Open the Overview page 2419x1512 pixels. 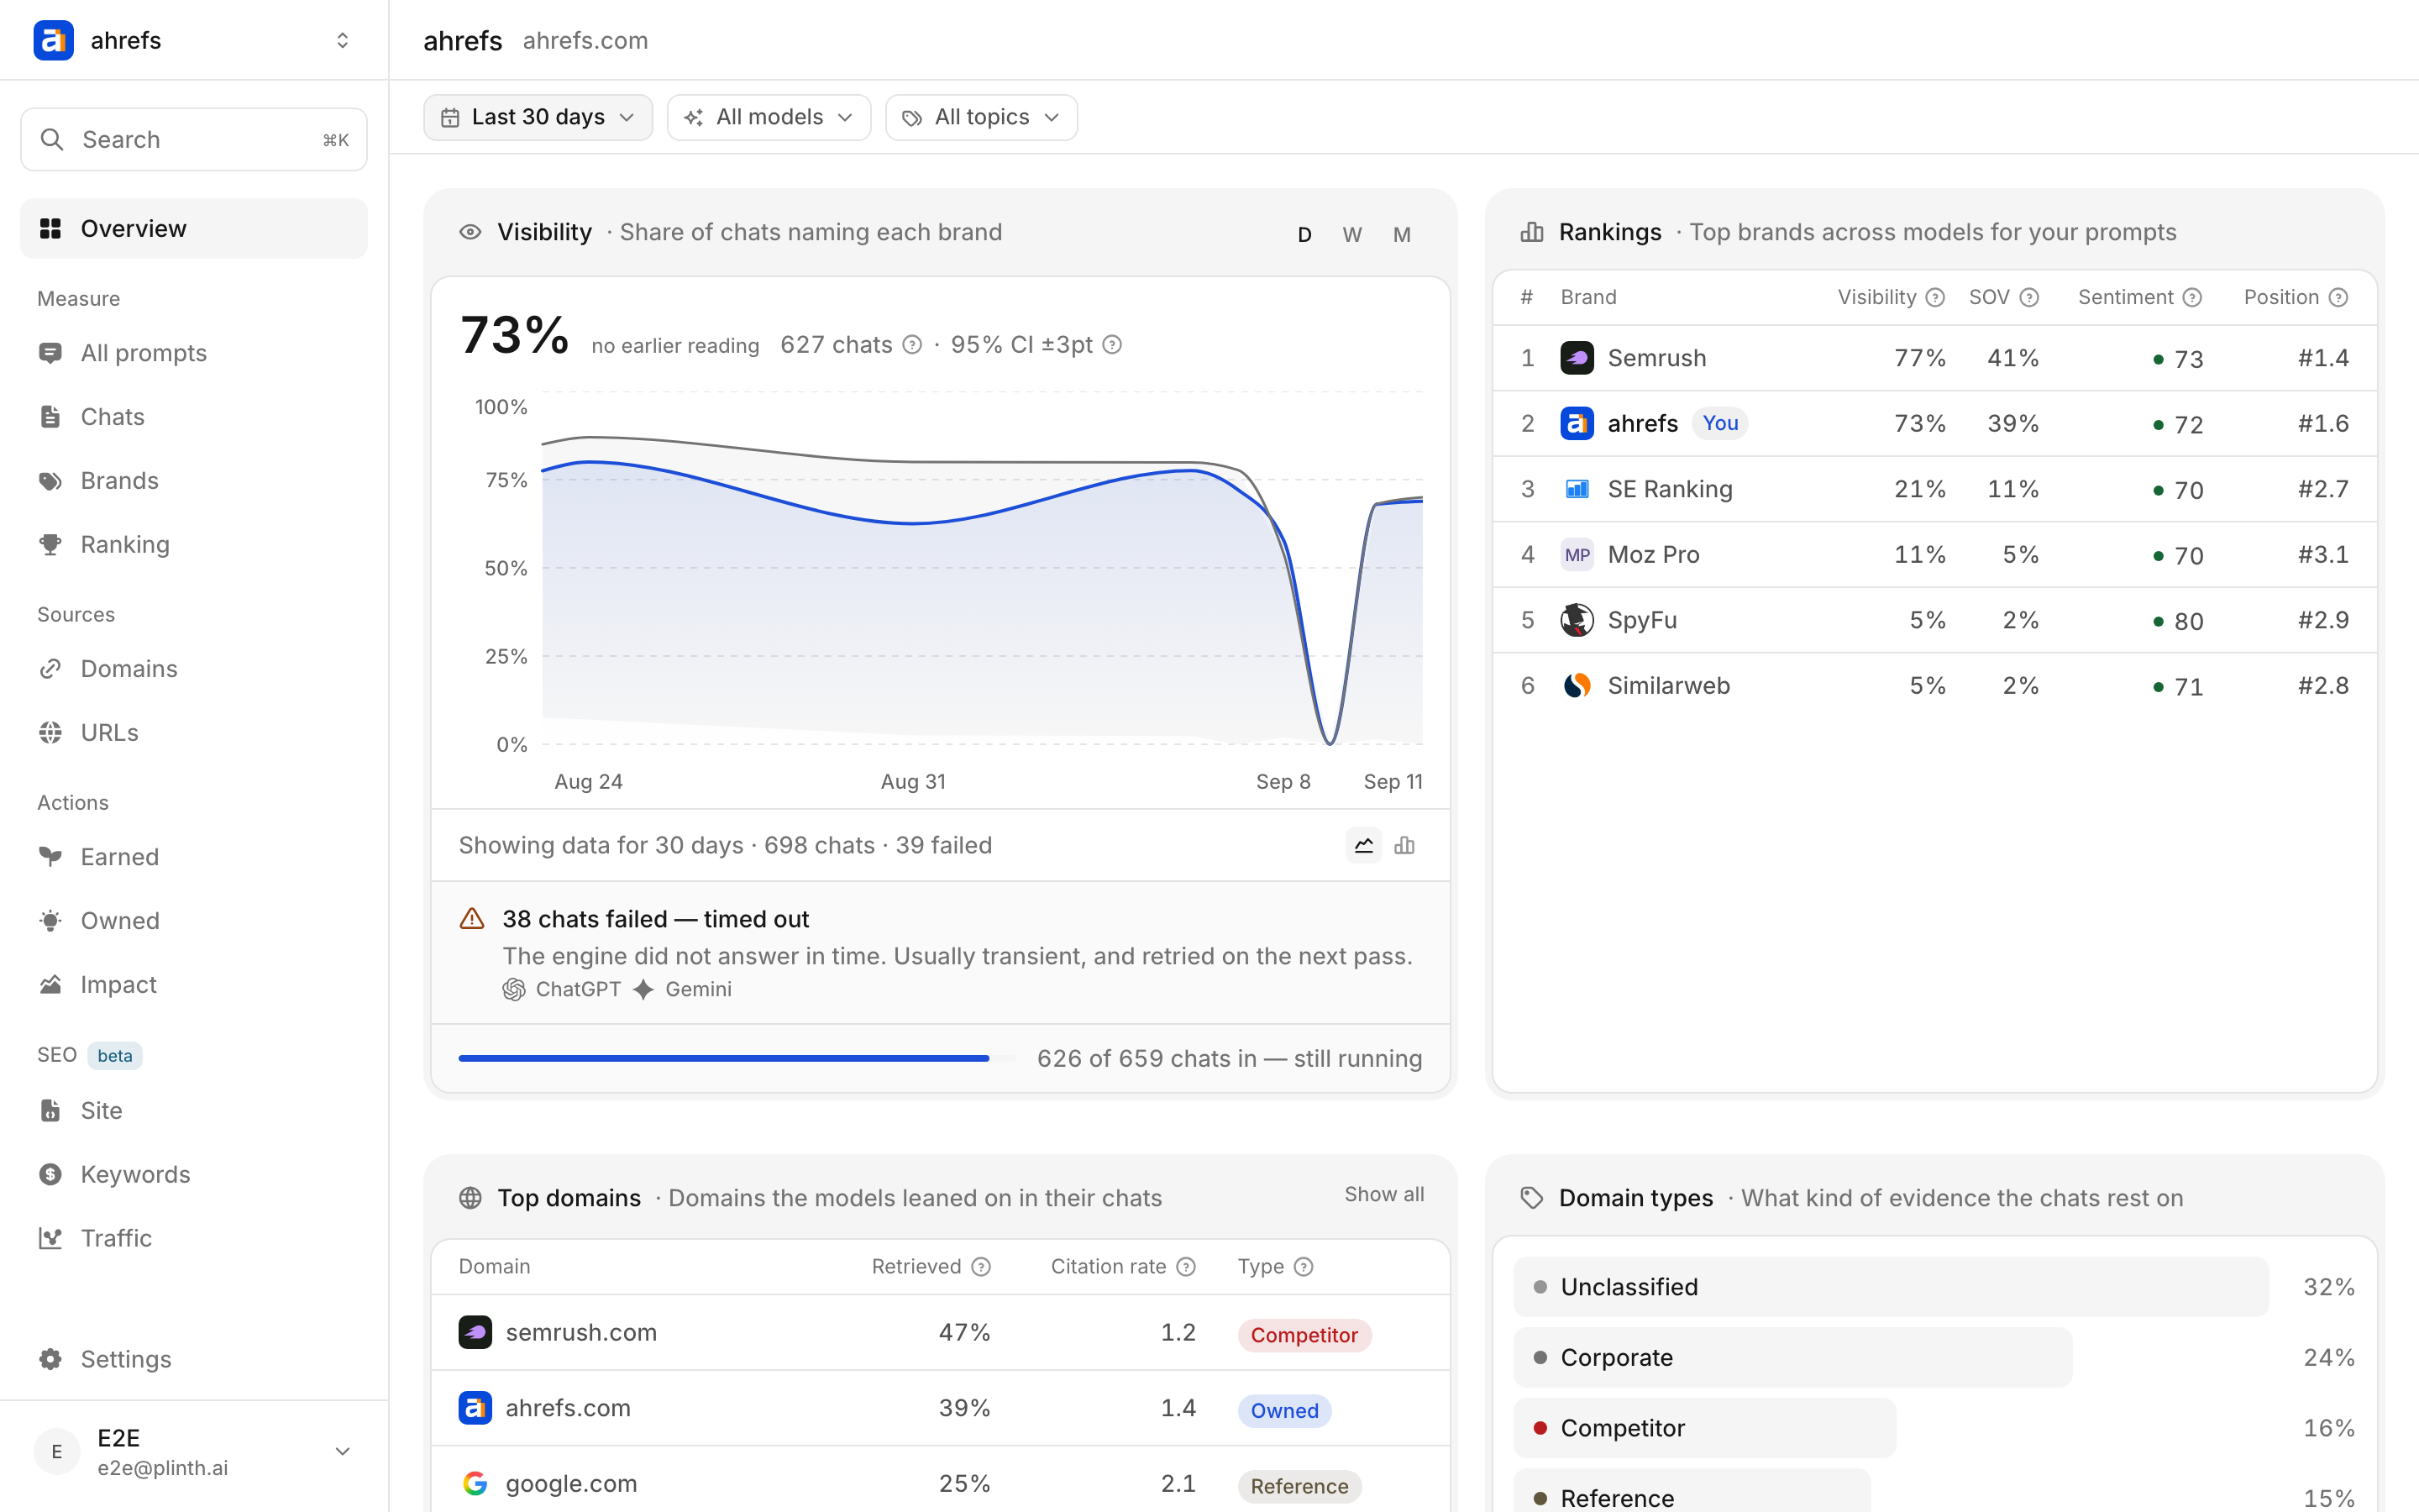(194, 228)
